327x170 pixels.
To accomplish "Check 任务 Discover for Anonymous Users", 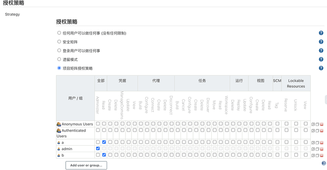I will click(208, 124).
